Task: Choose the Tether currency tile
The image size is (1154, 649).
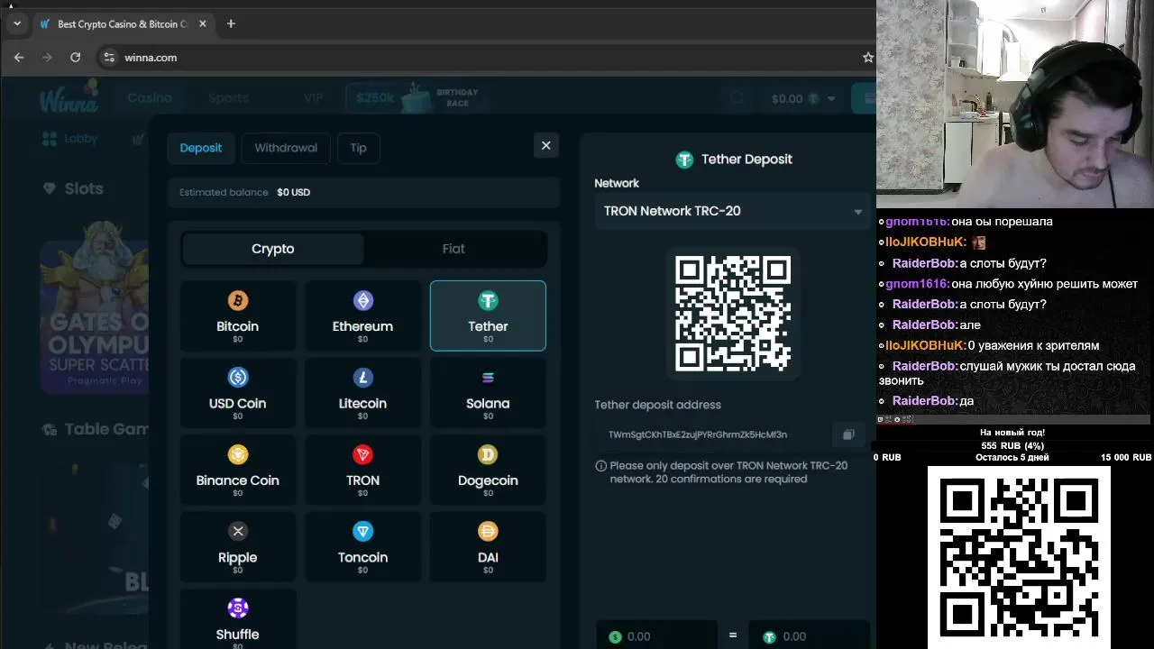Action: (488, 315)
